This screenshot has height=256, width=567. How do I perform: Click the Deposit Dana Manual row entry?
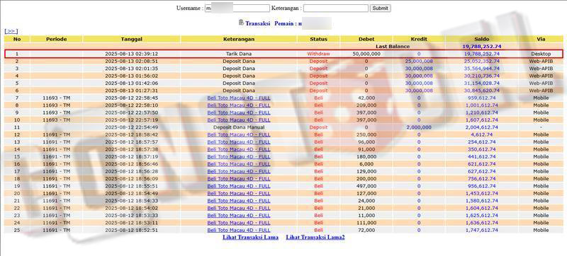tap(239, 127)
